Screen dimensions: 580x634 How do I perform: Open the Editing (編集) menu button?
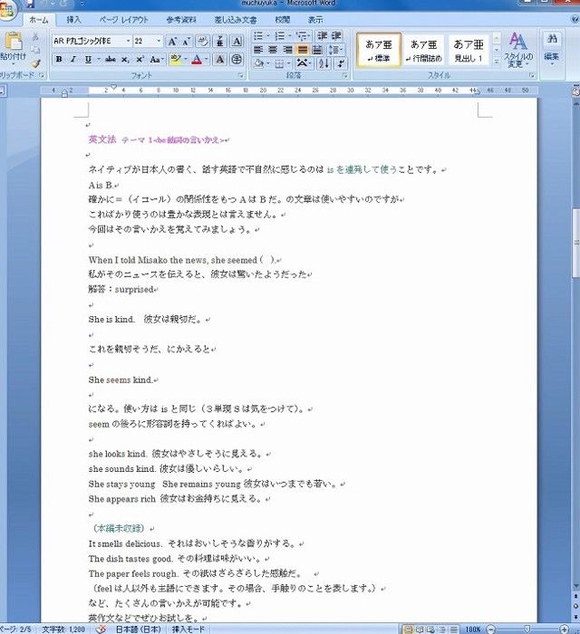[x=552, y=50]
